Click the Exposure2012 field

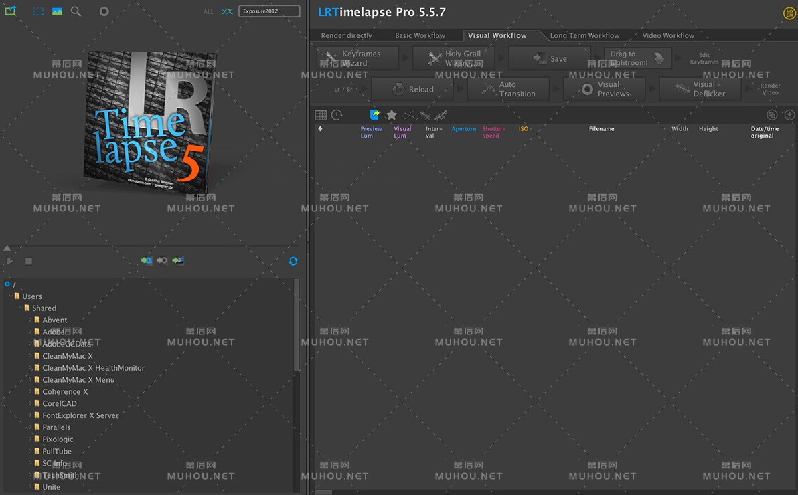[x=269, y=11]
